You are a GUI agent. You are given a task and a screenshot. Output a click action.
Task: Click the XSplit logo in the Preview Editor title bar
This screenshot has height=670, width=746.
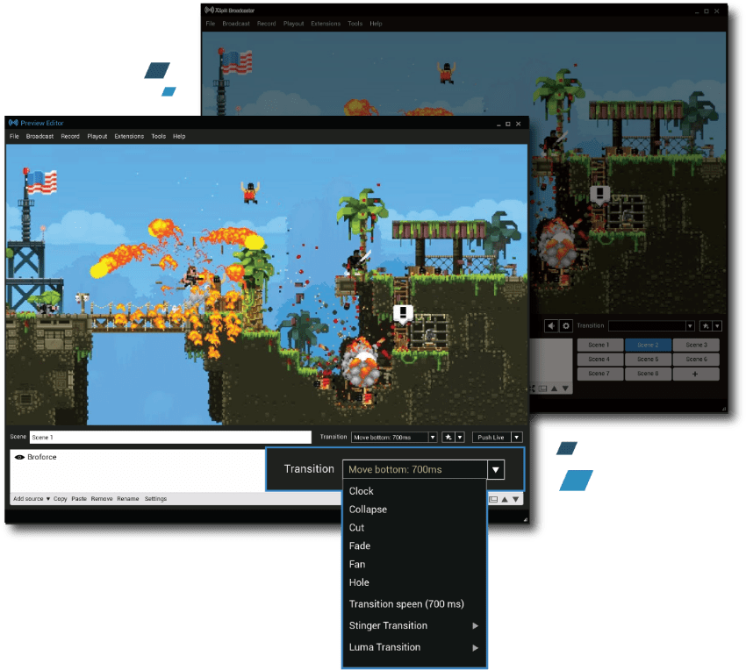[13, 123]
